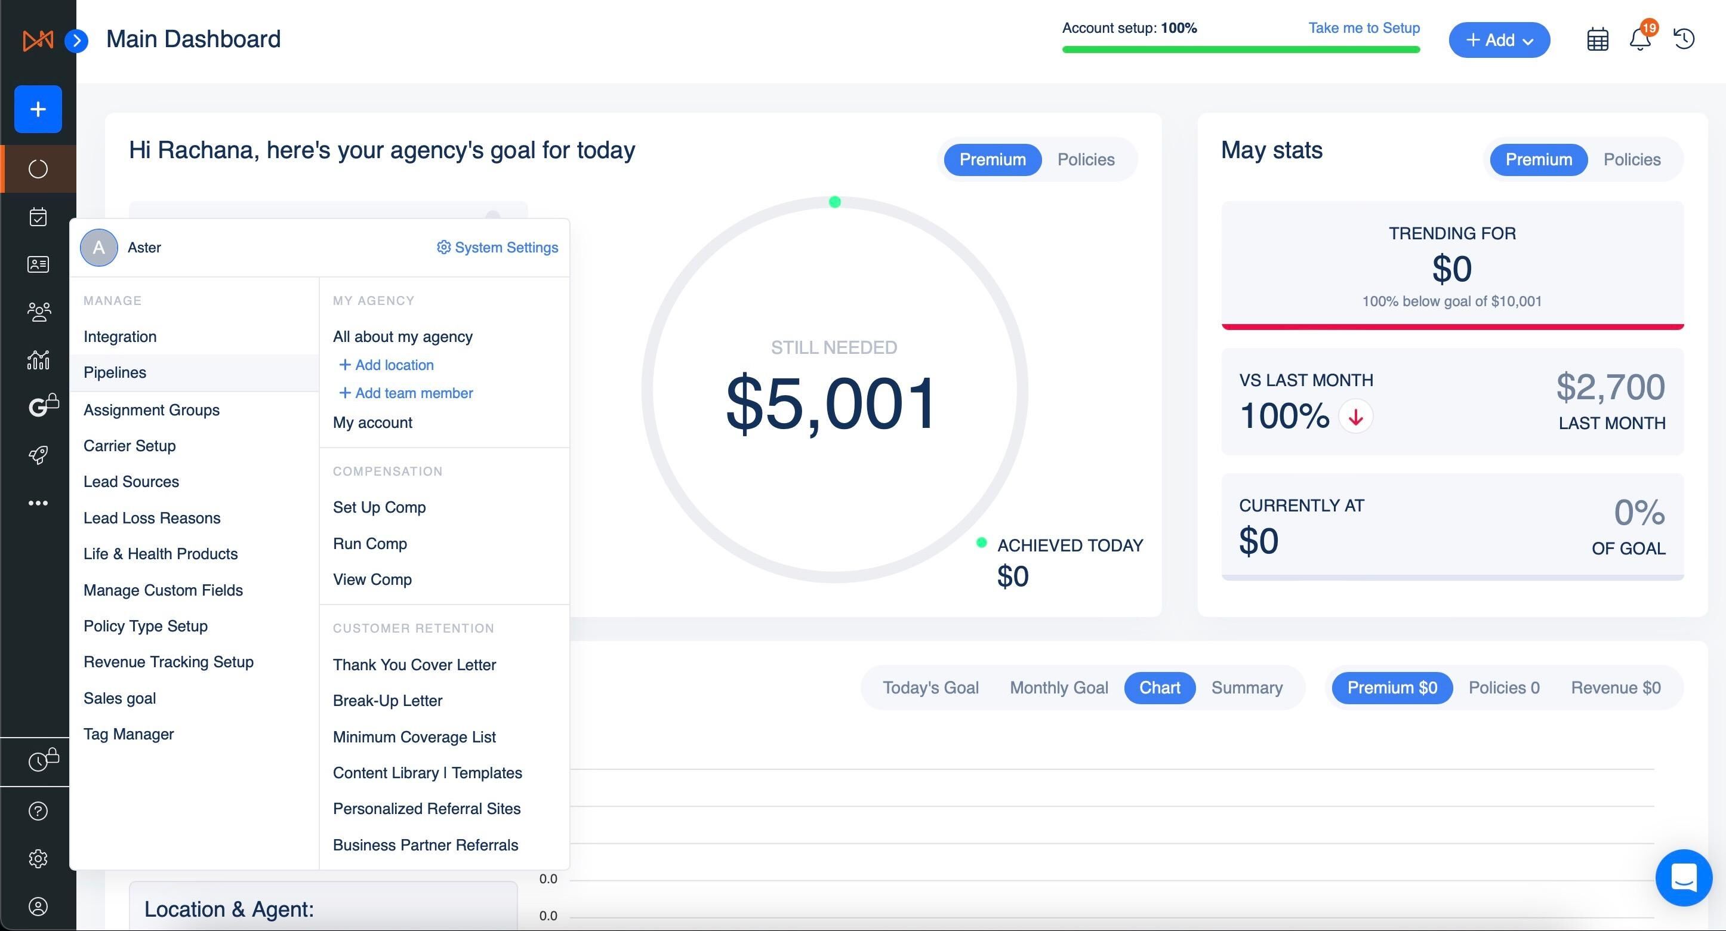Image resolution: width=1726 pixels, height=931 pixels.
Task: Open the help question mark icon
Action: 38,811
